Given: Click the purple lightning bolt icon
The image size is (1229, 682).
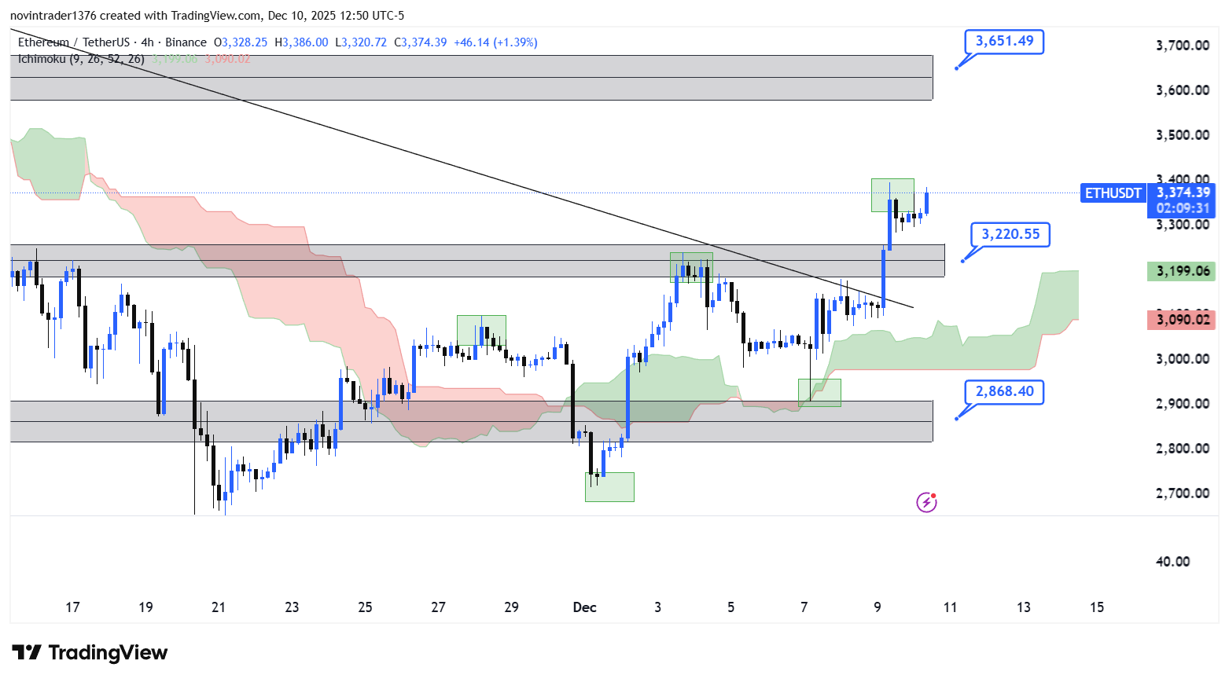Looking at the screenshot, I should pos(926,502).
